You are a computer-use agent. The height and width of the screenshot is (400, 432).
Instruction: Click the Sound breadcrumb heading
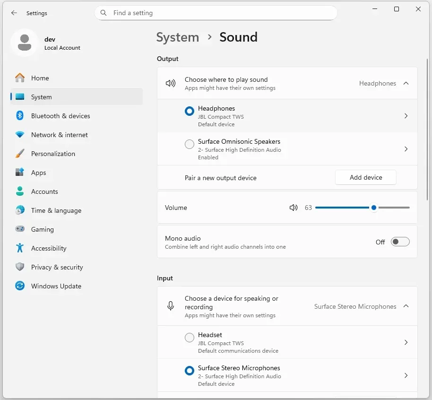coord(238,37)
